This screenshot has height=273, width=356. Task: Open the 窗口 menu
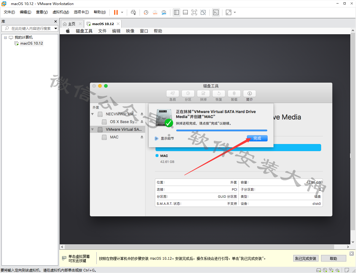144,31
